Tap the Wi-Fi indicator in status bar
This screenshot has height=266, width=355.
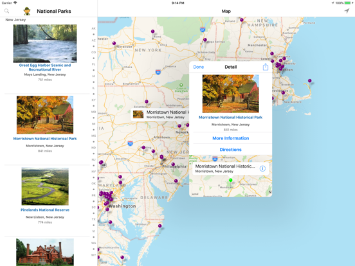pos(15,3)
